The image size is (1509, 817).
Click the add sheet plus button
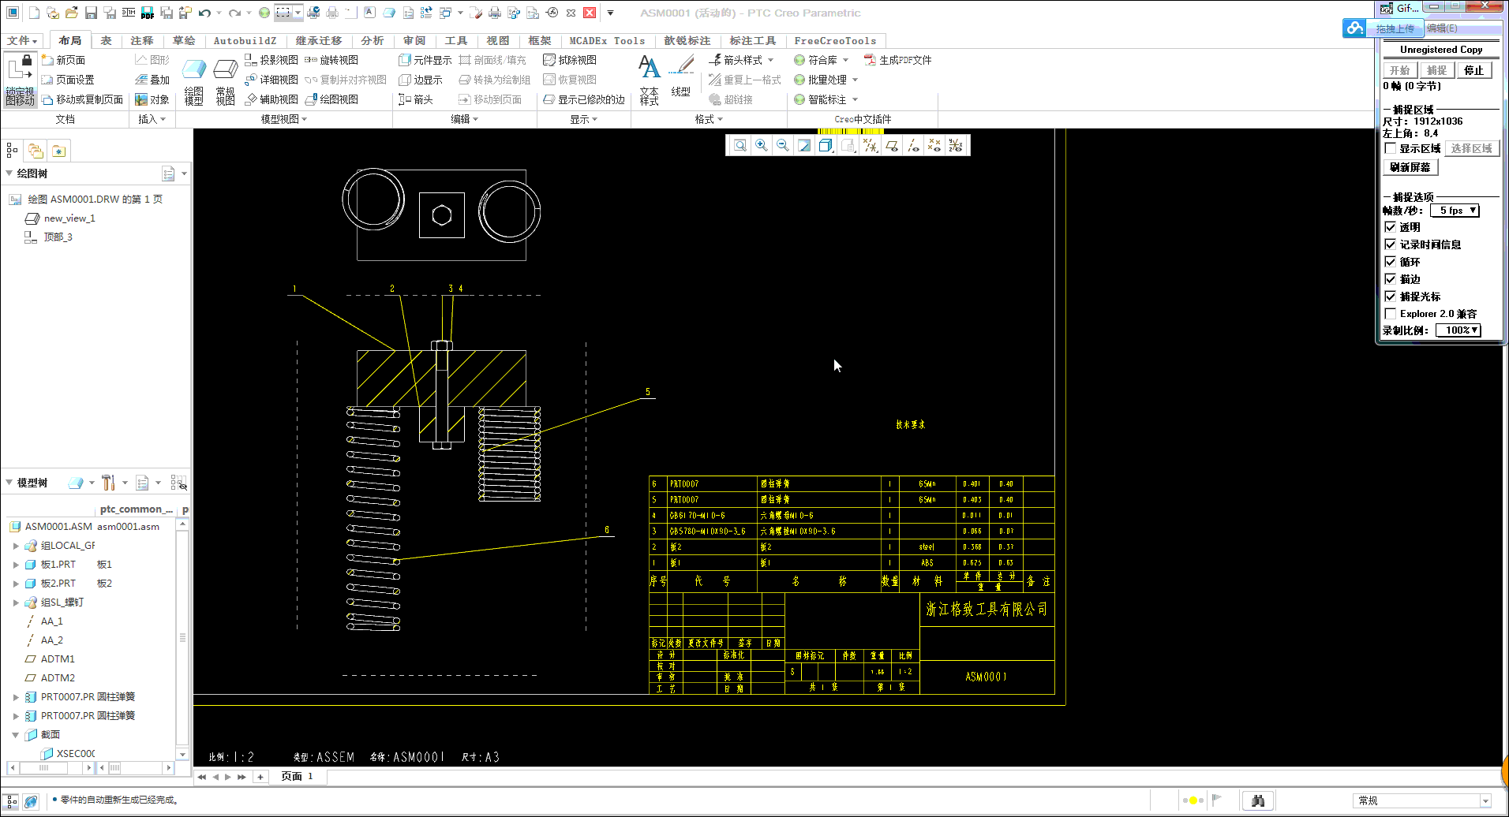tap(260, 777)
